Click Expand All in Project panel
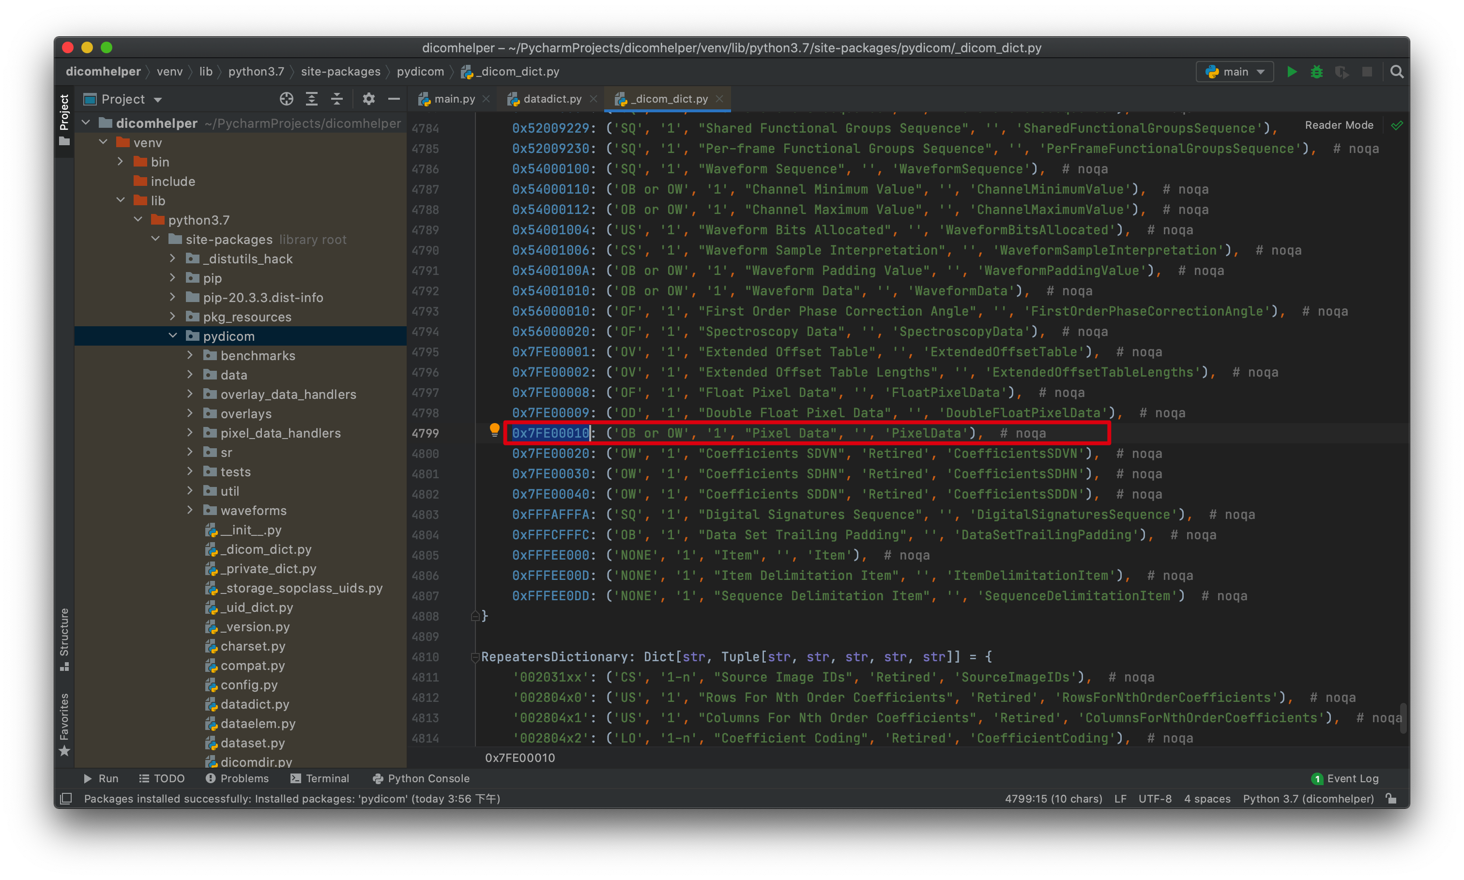Viewport: 1464px width, 880px height. click(x=312, y=99)
